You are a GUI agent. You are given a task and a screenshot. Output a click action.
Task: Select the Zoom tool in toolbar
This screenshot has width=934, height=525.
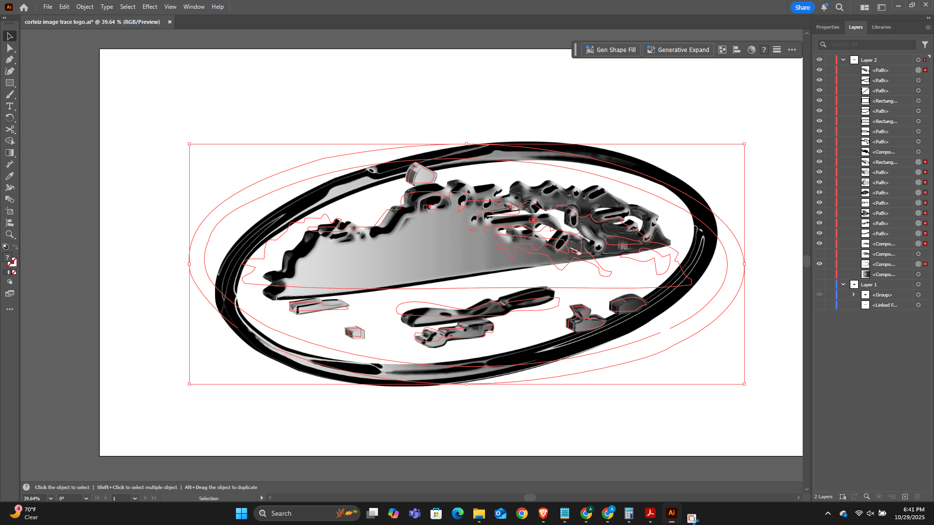pos(10,235)
